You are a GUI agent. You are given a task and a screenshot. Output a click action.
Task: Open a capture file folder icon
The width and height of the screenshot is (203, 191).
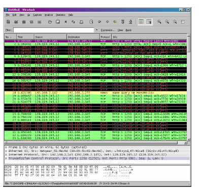pyautogui.click(x=50, y=22)
